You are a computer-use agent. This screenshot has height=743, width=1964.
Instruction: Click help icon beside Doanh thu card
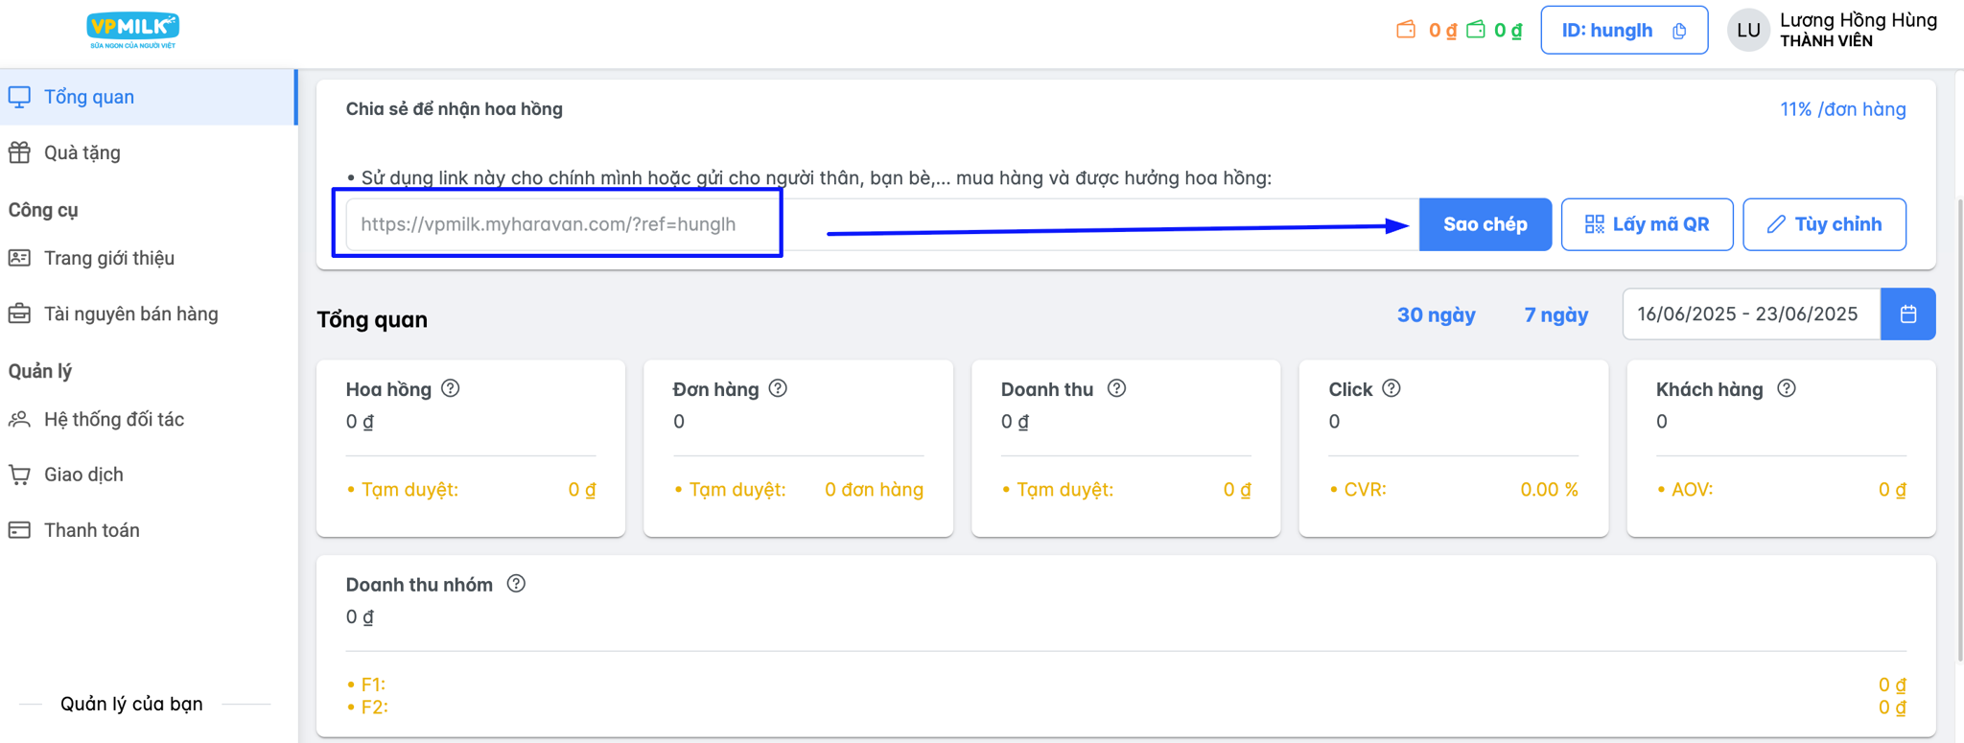[1116, 388]
